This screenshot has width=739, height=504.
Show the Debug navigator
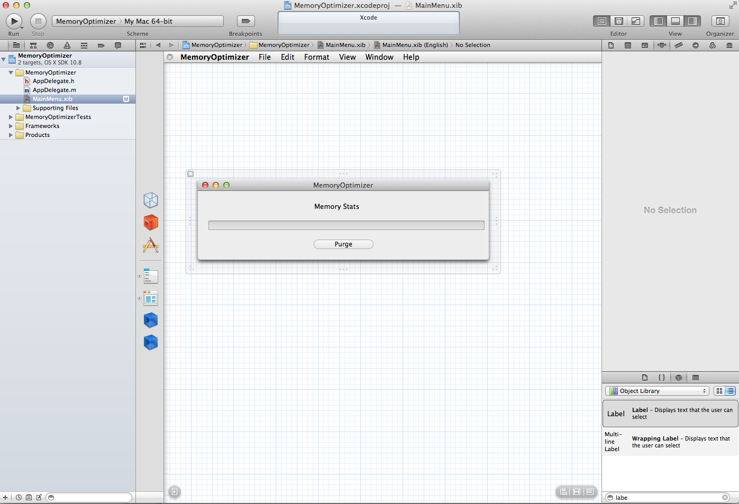tap(84, 45)
